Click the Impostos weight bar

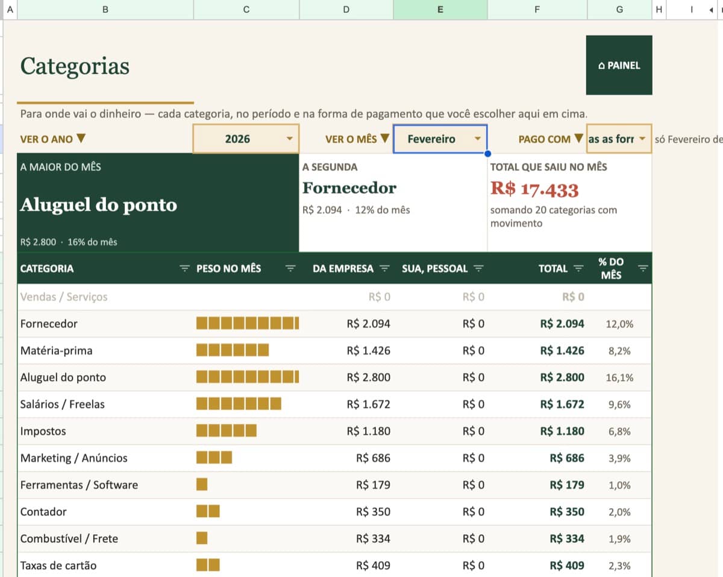point(227,431)
